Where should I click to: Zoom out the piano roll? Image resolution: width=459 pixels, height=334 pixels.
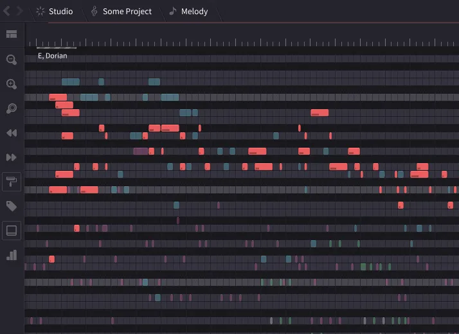12,60
